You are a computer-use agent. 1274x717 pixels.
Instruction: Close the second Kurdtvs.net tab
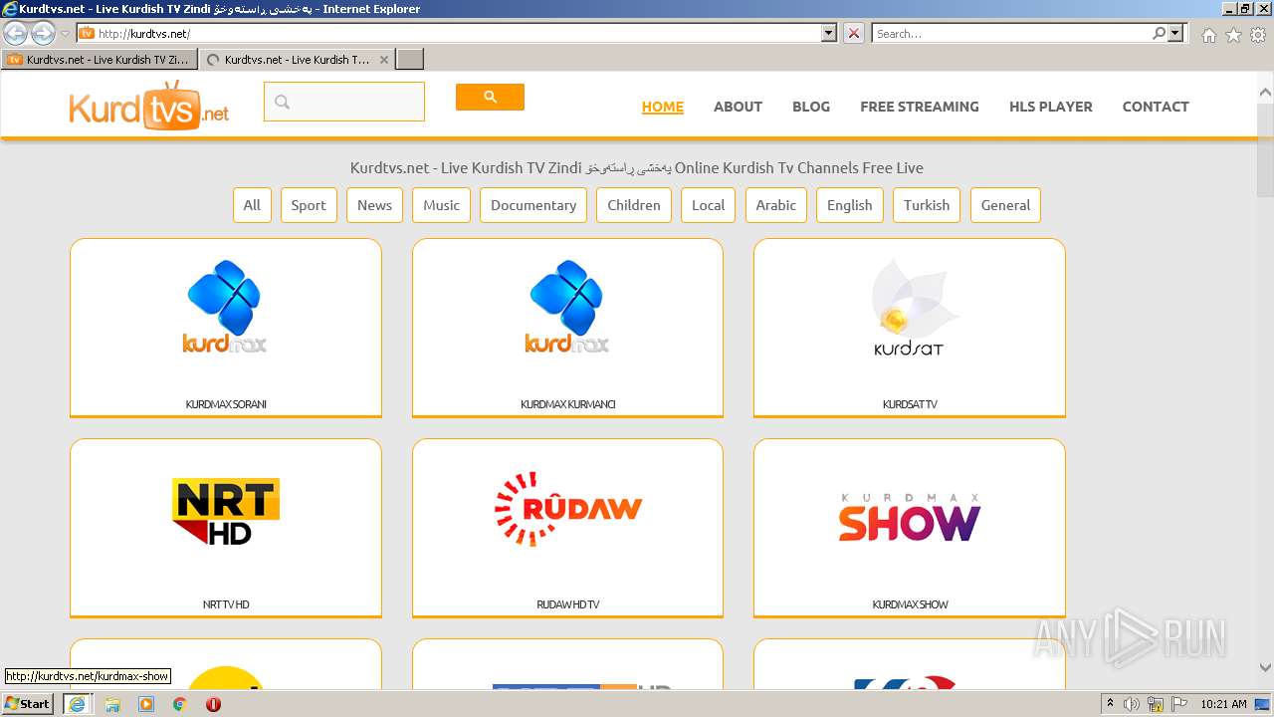tap(385, 59)
